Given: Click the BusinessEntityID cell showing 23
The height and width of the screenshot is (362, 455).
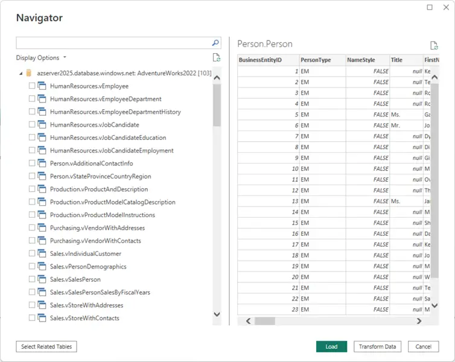Looking at the screenshot, I should pos(269,310).
